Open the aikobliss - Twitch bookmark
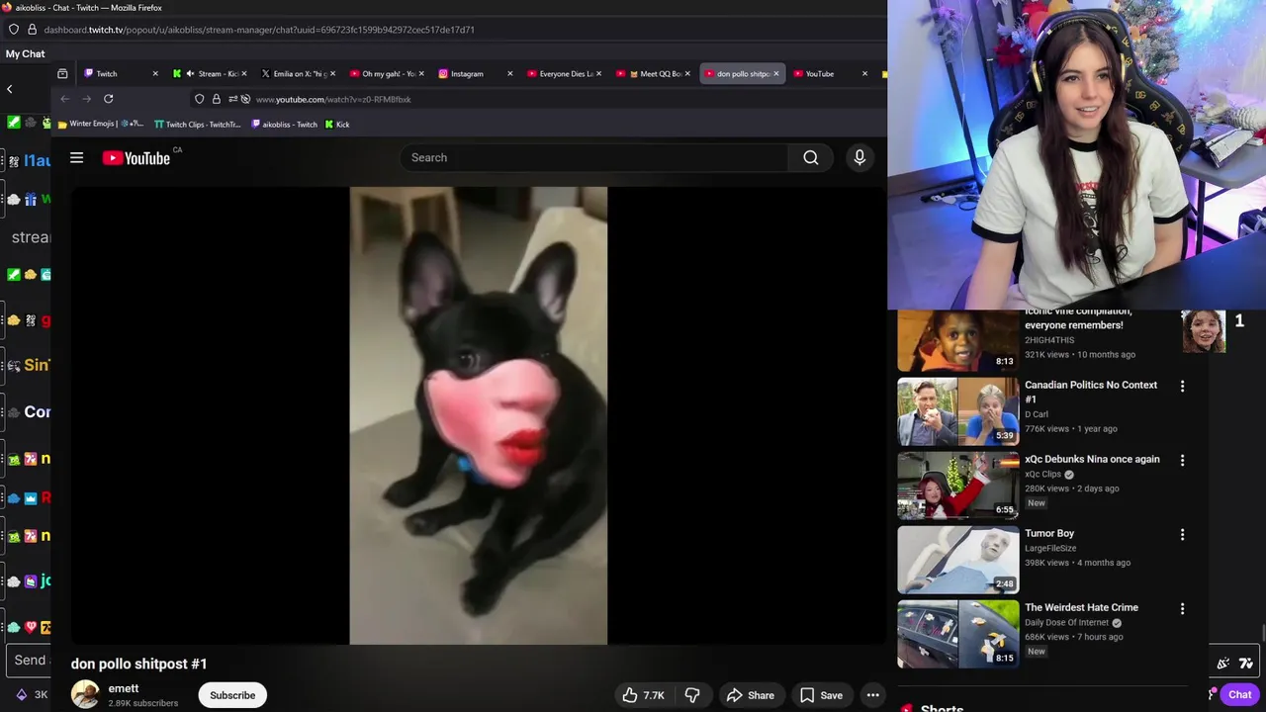Viewport: 1266px width, 712px height. 284,124
